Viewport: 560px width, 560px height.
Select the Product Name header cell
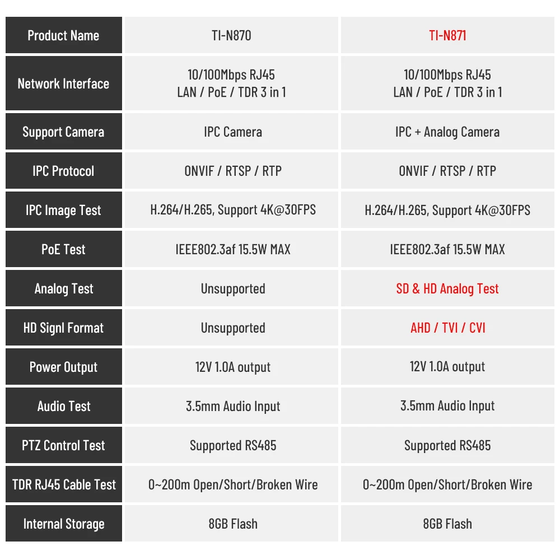click(x=63, y=36)
